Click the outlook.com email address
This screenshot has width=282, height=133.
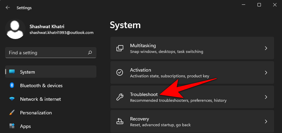coord(62,33)
